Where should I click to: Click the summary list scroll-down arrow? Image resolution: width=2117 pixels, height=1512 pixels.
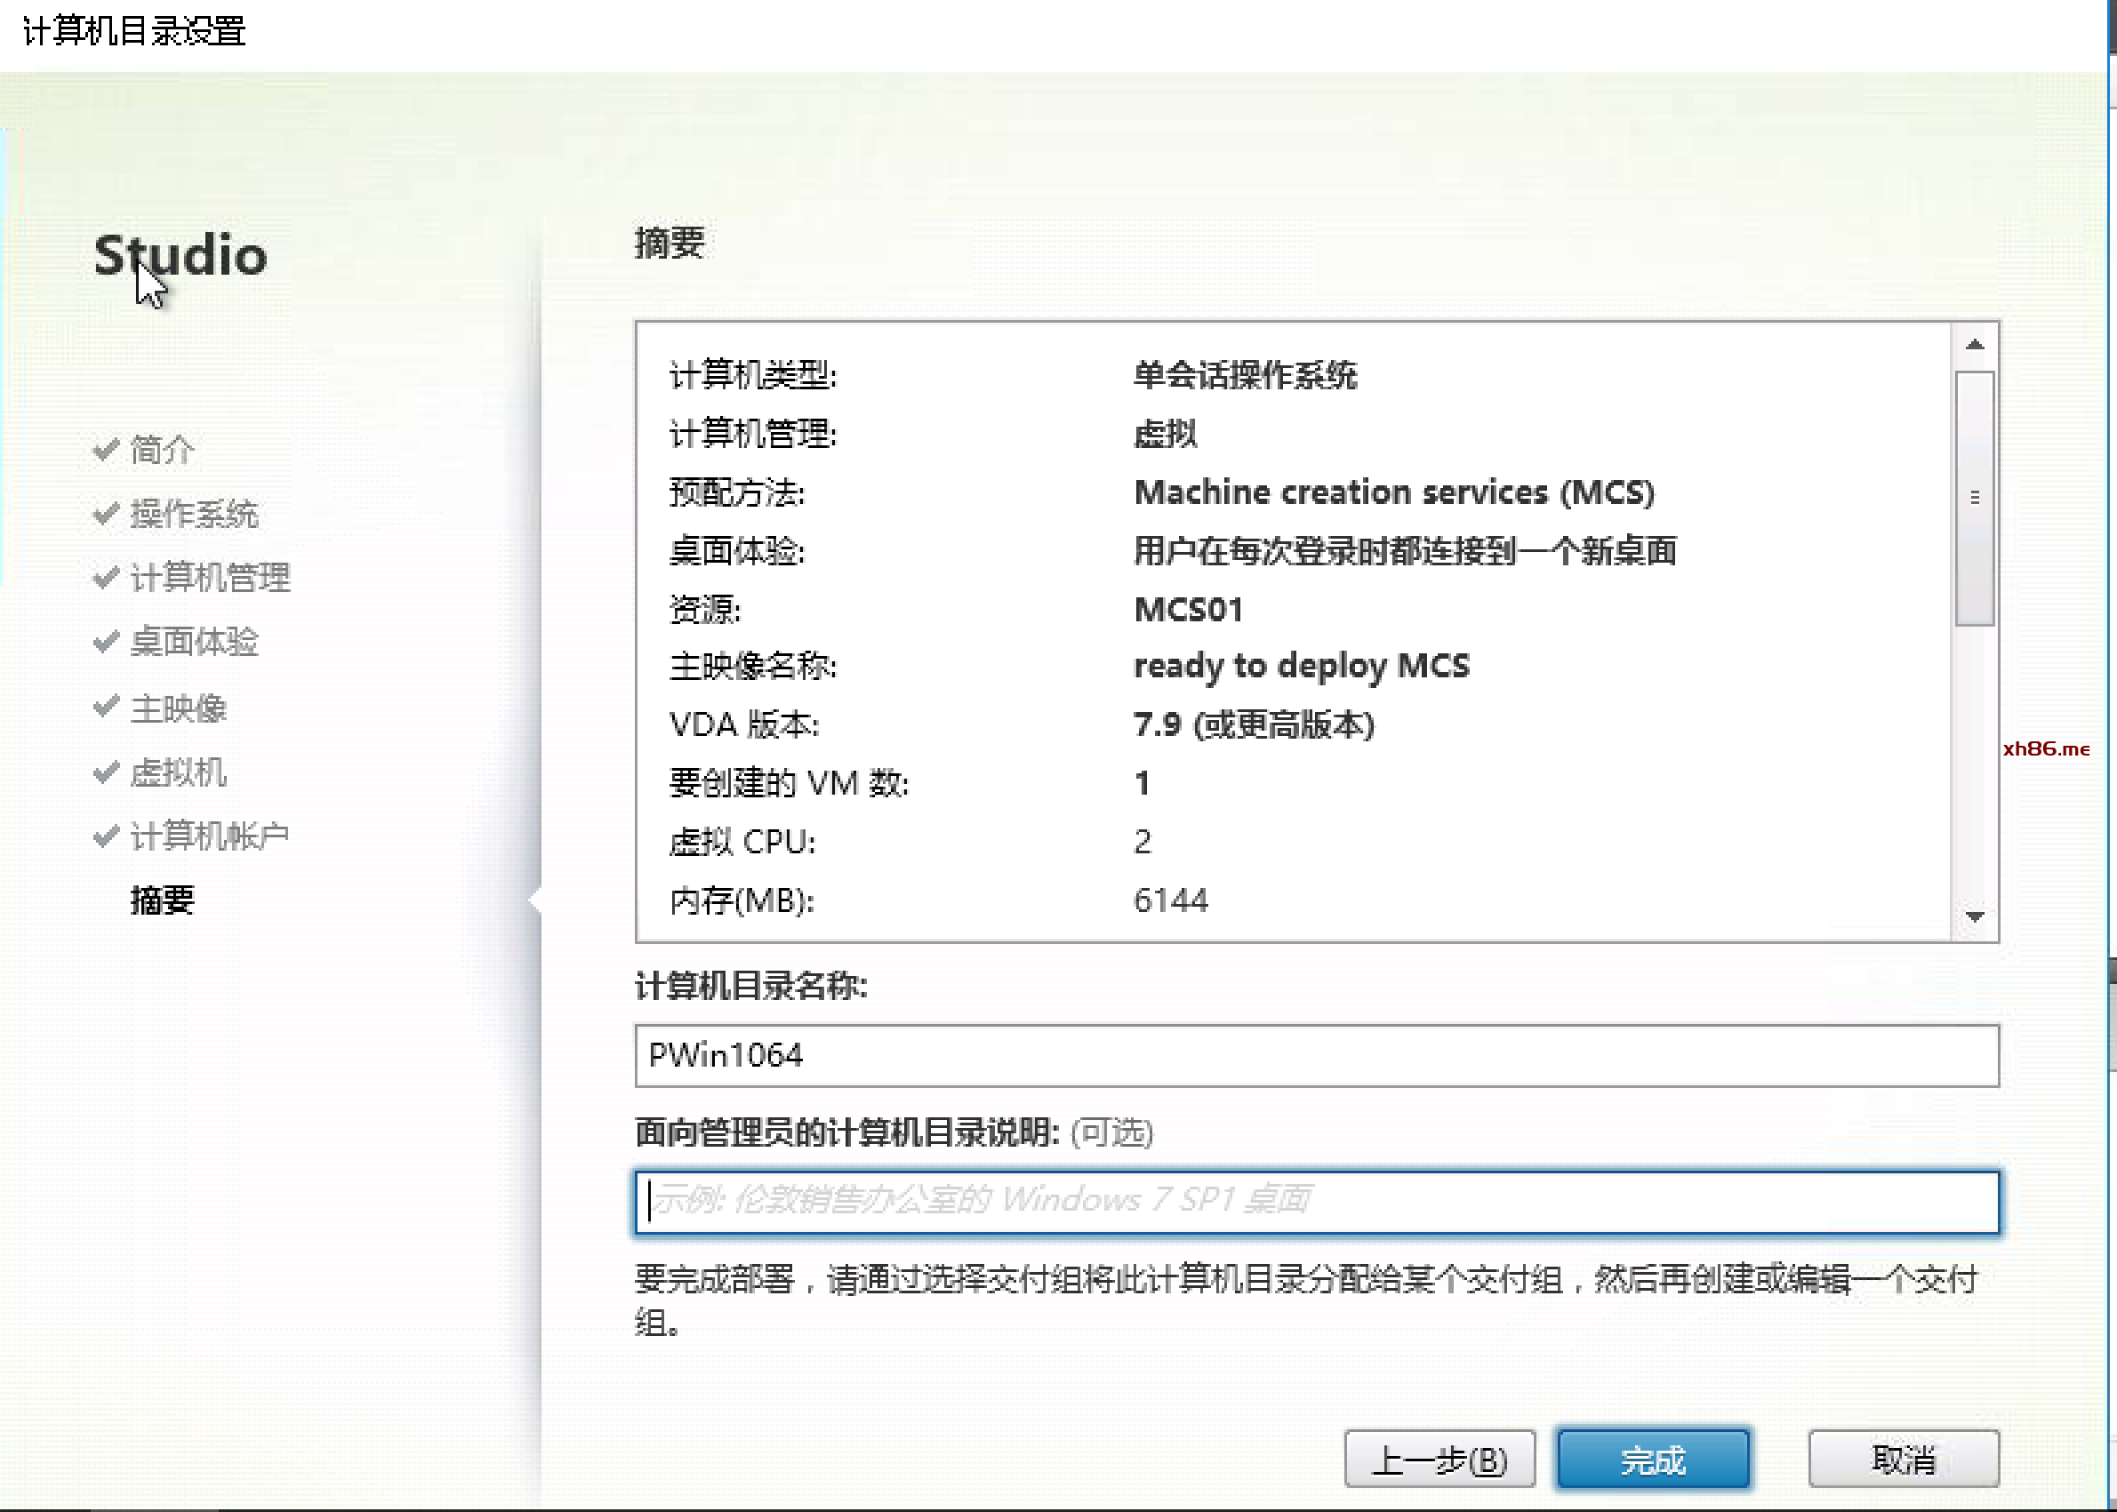(x=1974, y=916)
